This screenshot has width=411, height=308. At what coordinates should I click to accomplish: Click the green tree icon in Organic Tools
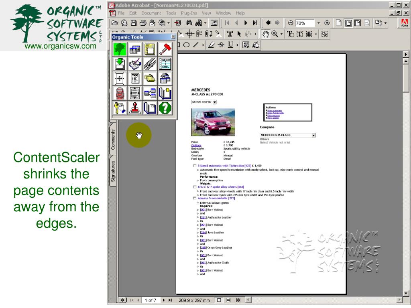click(120, 49)
